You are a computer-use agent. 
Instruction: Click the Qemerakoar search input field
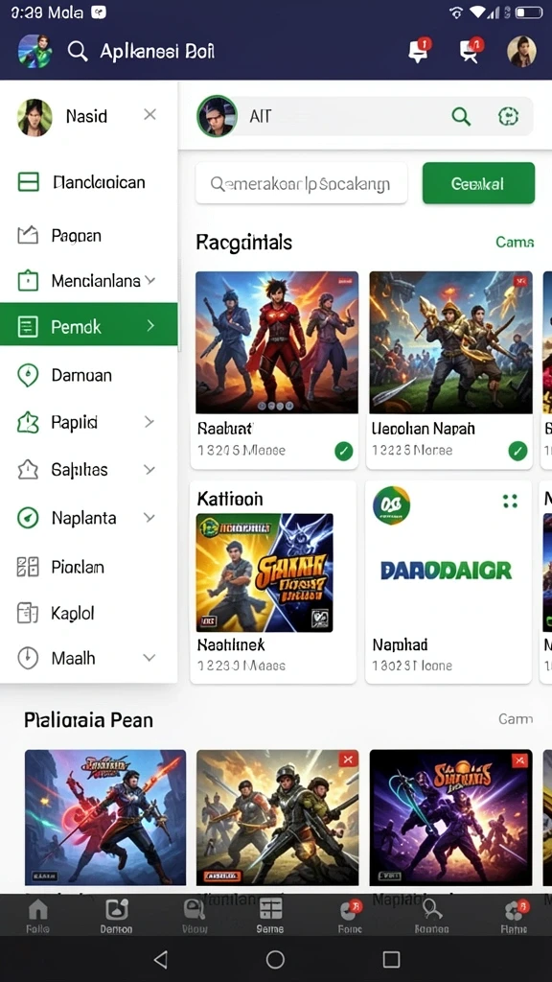pos(302,183)
